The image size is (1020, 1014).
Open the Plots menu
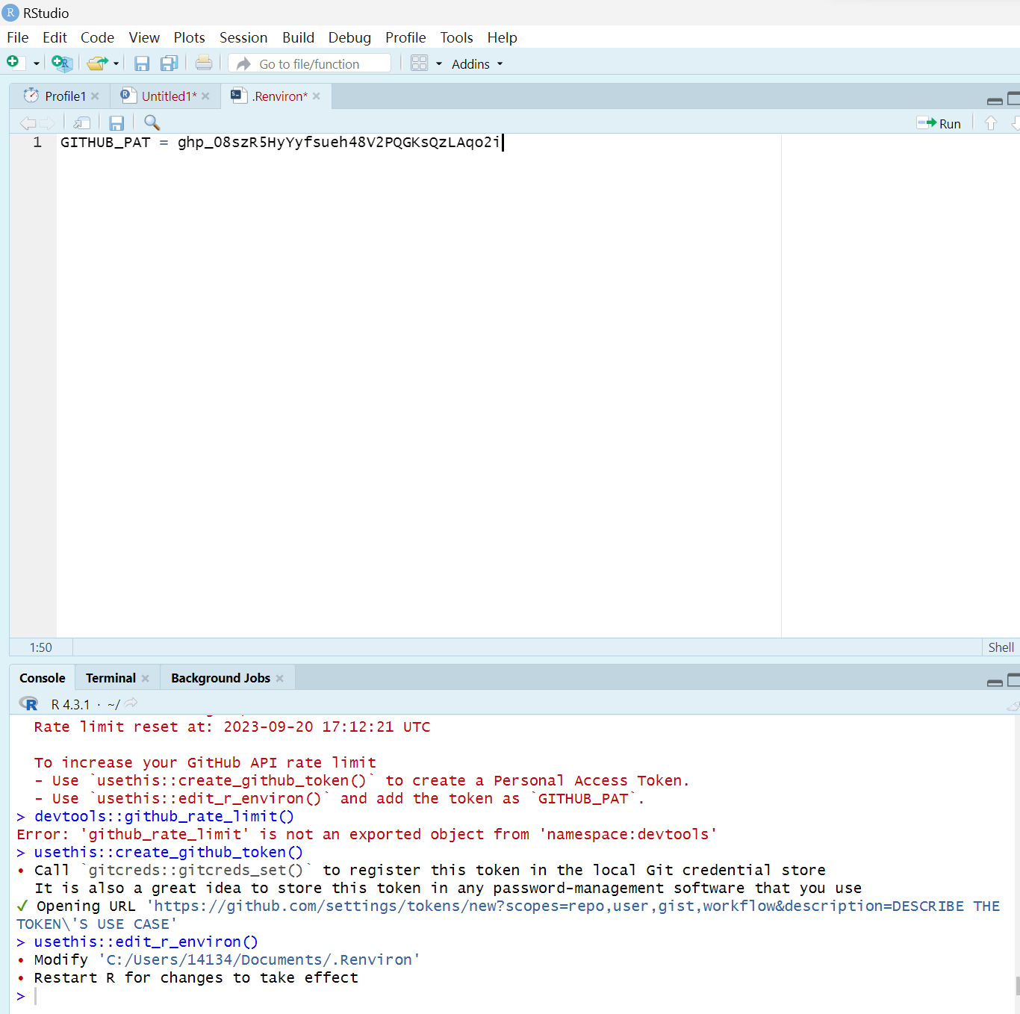pyautogui.click(x=190, y=37)
